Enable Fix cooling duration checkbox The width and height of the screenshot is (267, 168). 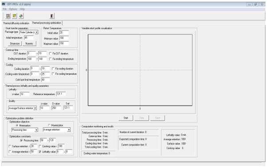53,69
